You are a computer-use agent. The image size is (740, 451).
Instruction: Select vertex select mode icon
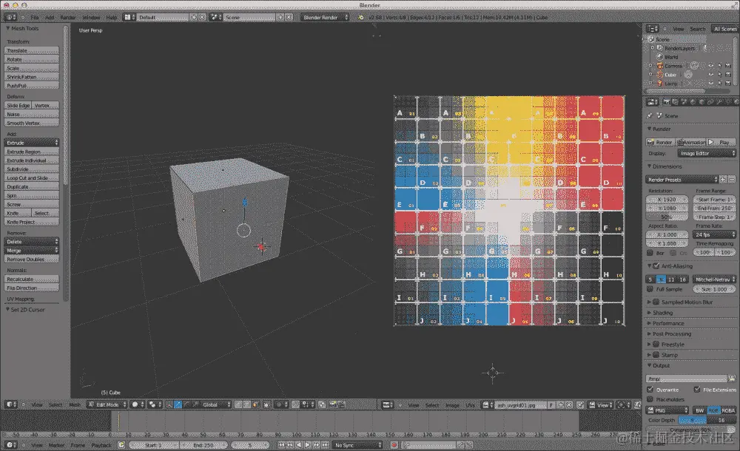(238, 404)
